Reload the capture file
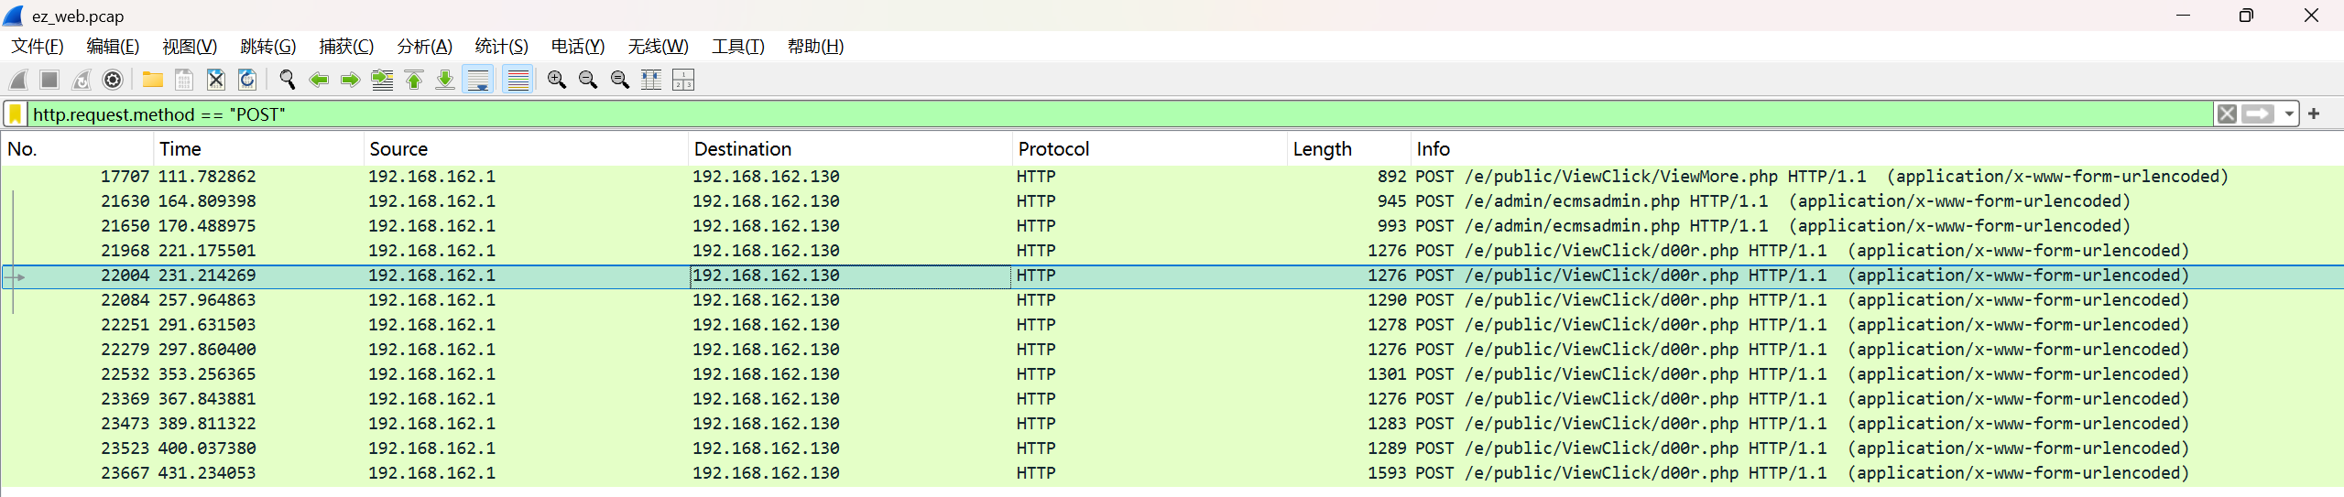This screenshot has height=497, width=2344. 247,81
